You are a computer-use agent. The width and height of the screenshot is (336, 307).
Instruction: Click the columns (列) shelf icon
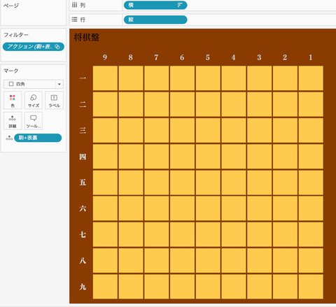(74, 5)
